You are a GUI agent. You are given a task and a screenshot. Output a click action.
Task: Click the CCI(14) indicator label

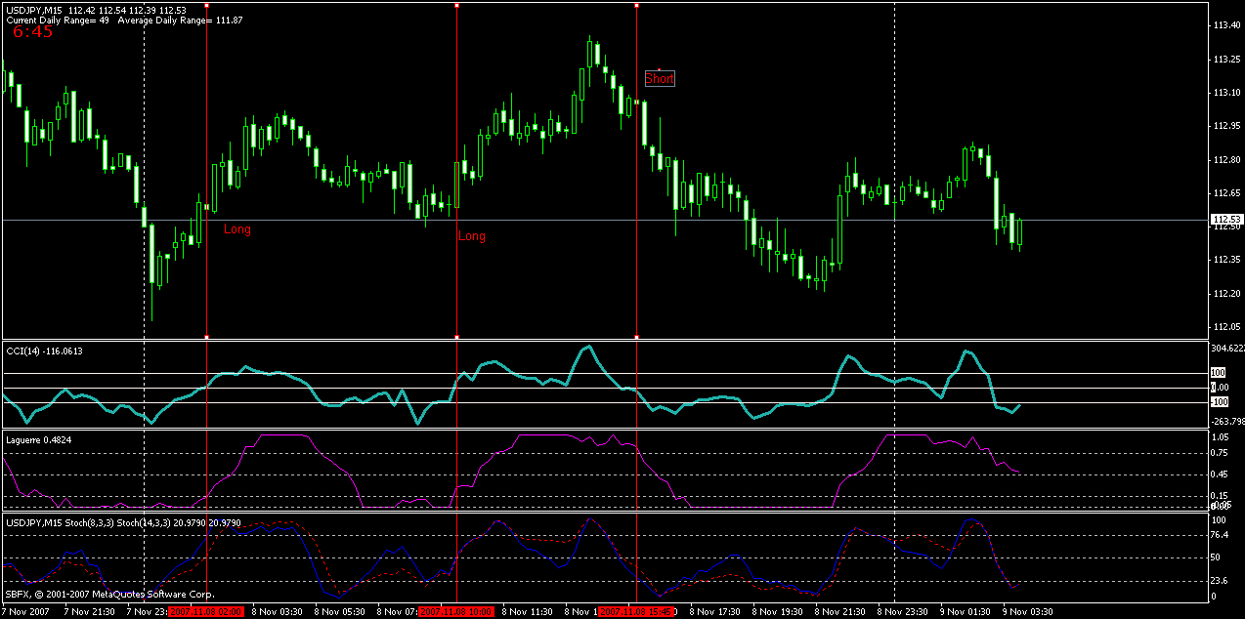[21, 349]
